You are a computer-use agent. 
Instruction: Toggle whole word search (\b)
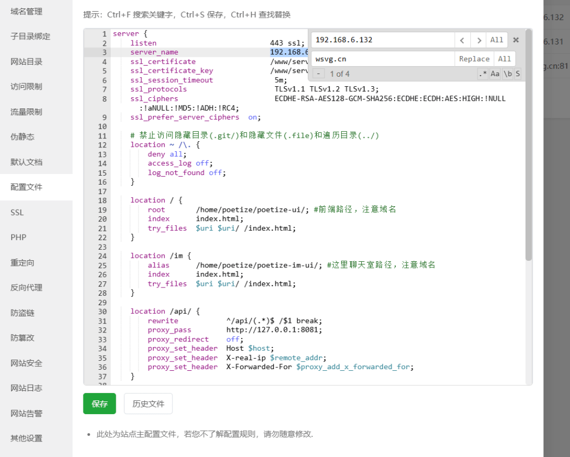(x=508, y=74)
